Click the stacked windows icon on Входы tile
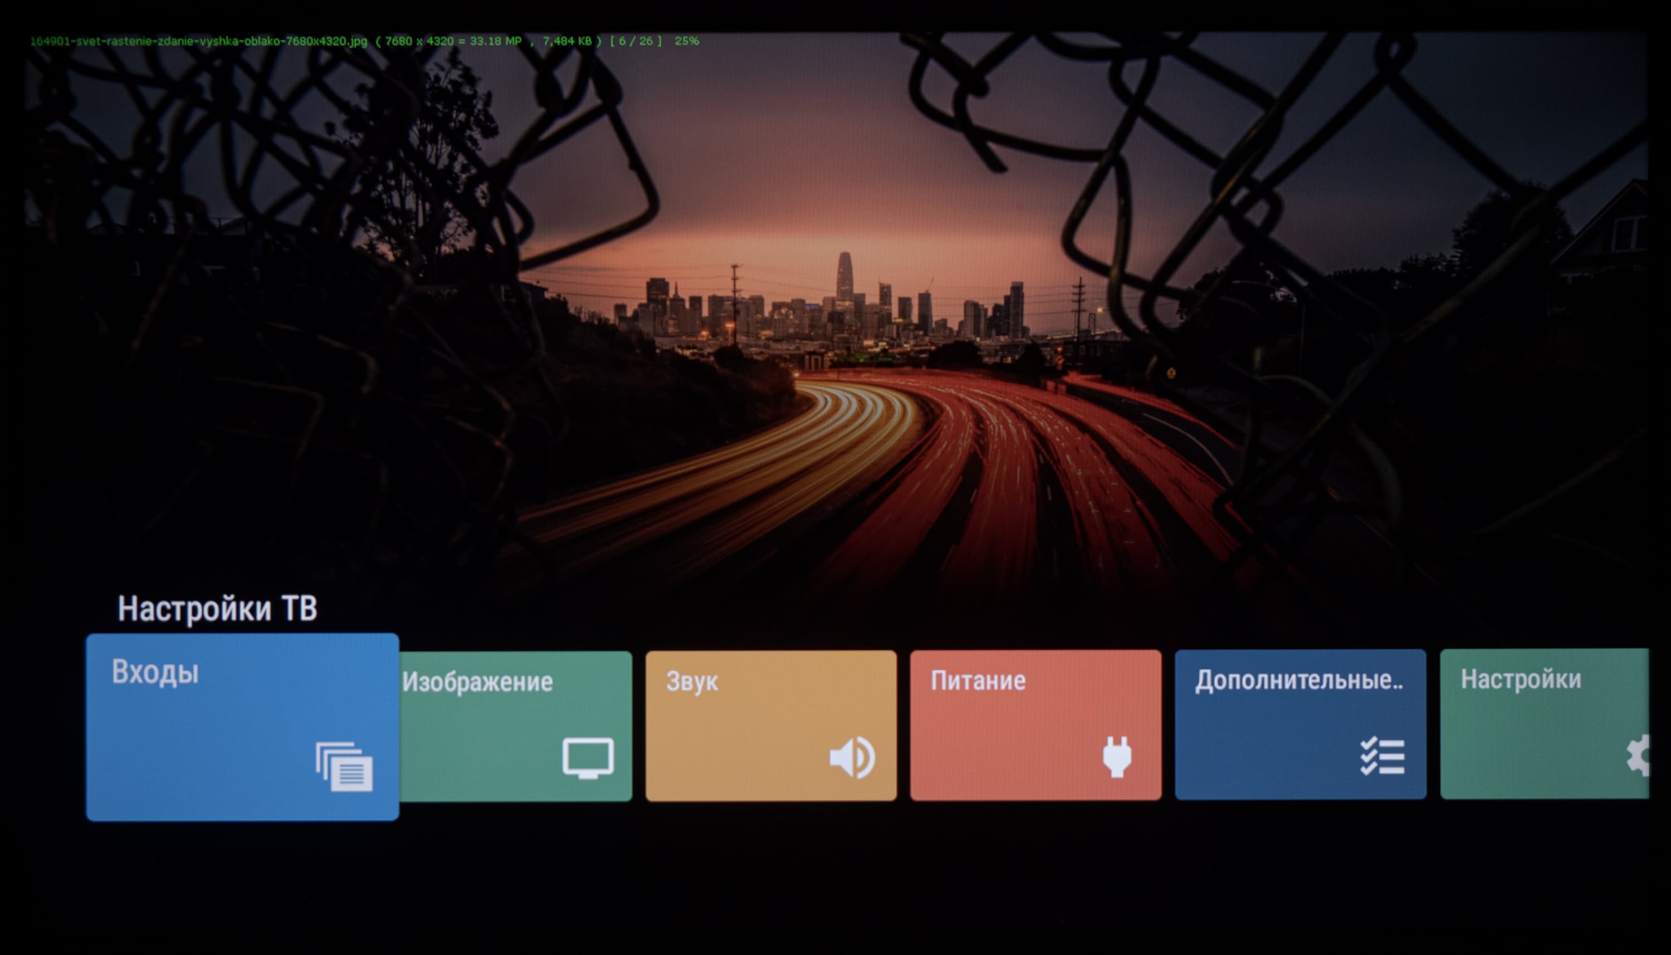 click(344, 766)
